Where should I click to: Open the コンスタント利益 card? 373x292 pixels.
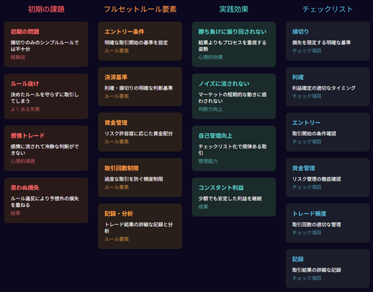click(x=234, y=197)
